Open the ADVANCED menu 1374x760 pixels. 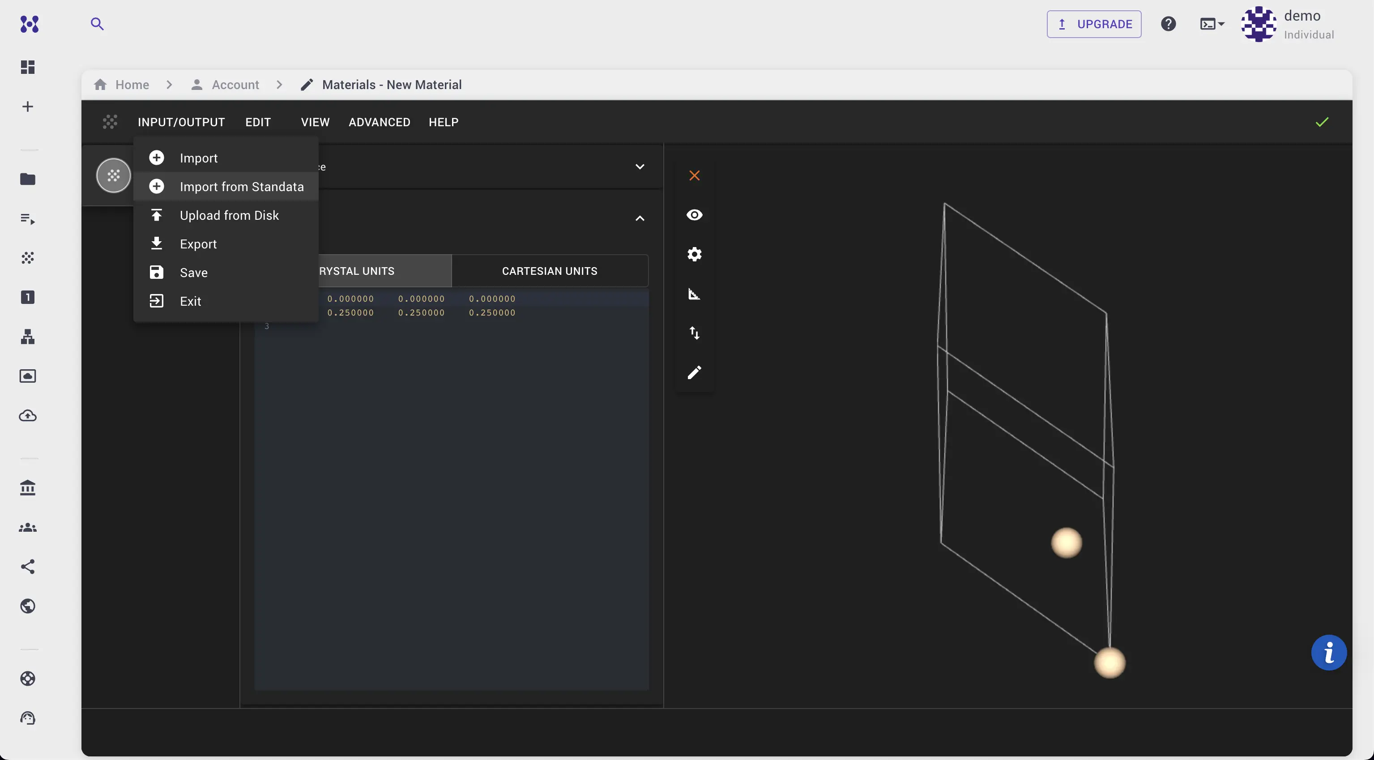(x=379, y=122)
